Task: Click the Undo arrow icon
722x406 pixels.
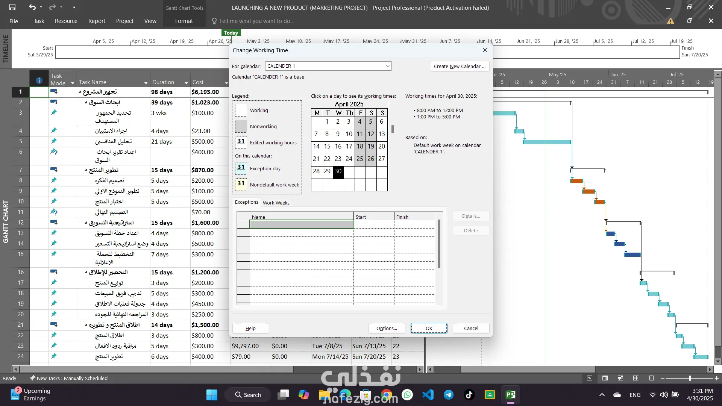Action: pyautogui.click(x=32, y=7)
